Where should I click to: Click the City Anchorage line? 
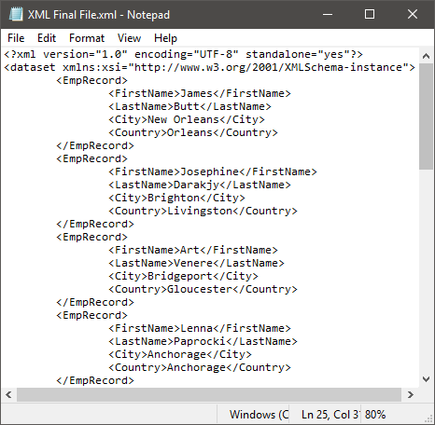(x=180, y=354)
